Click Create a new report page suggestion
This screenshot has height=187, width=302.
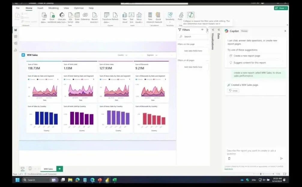coord(255,56)
